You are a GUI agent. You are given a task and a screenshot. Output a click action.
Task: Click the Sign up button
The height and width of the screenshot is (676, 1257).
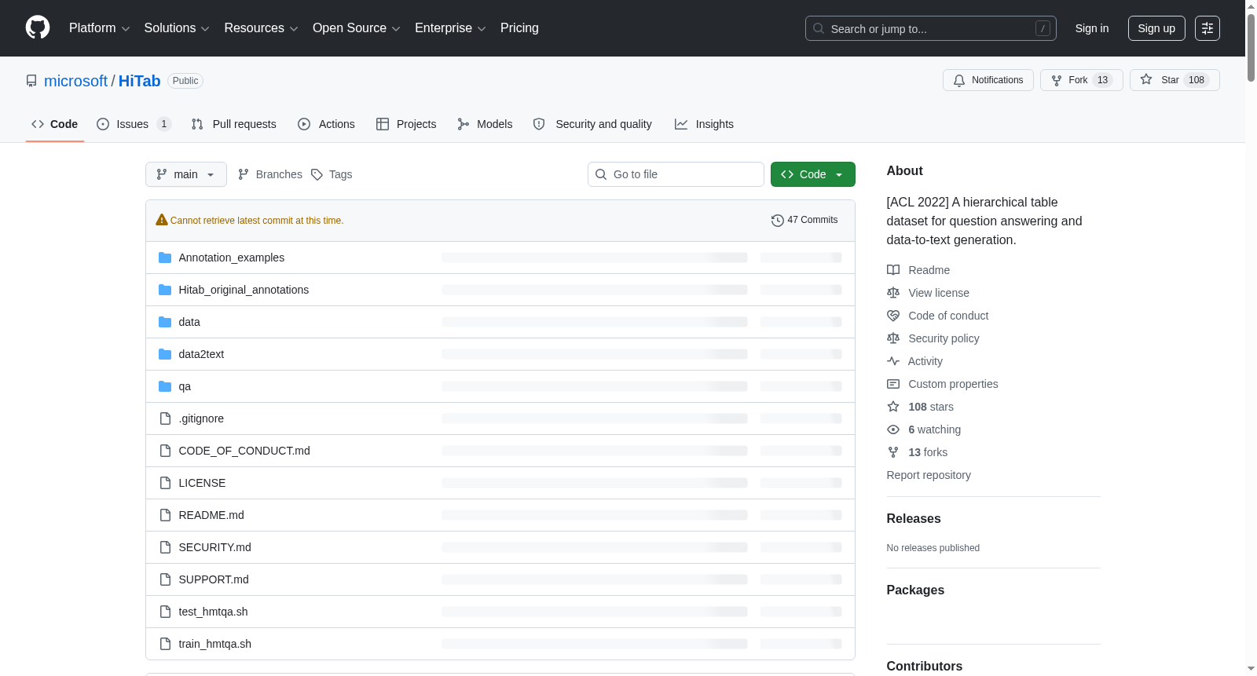pos(1156,28)
